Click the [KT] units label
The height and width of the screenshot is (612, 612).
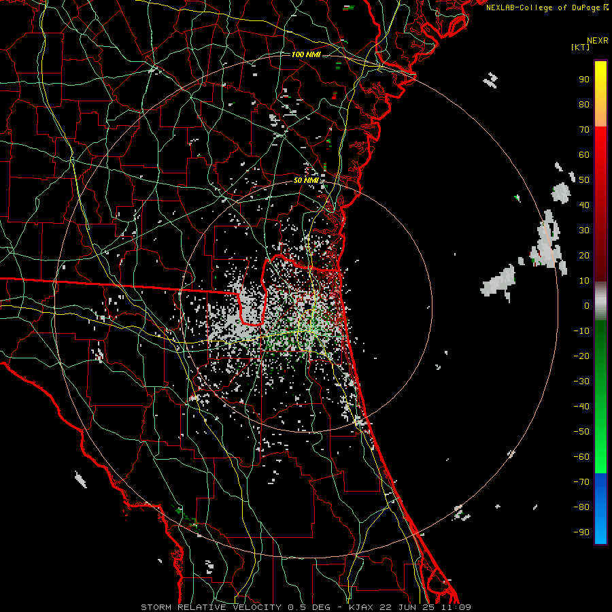tap(581, 47)
